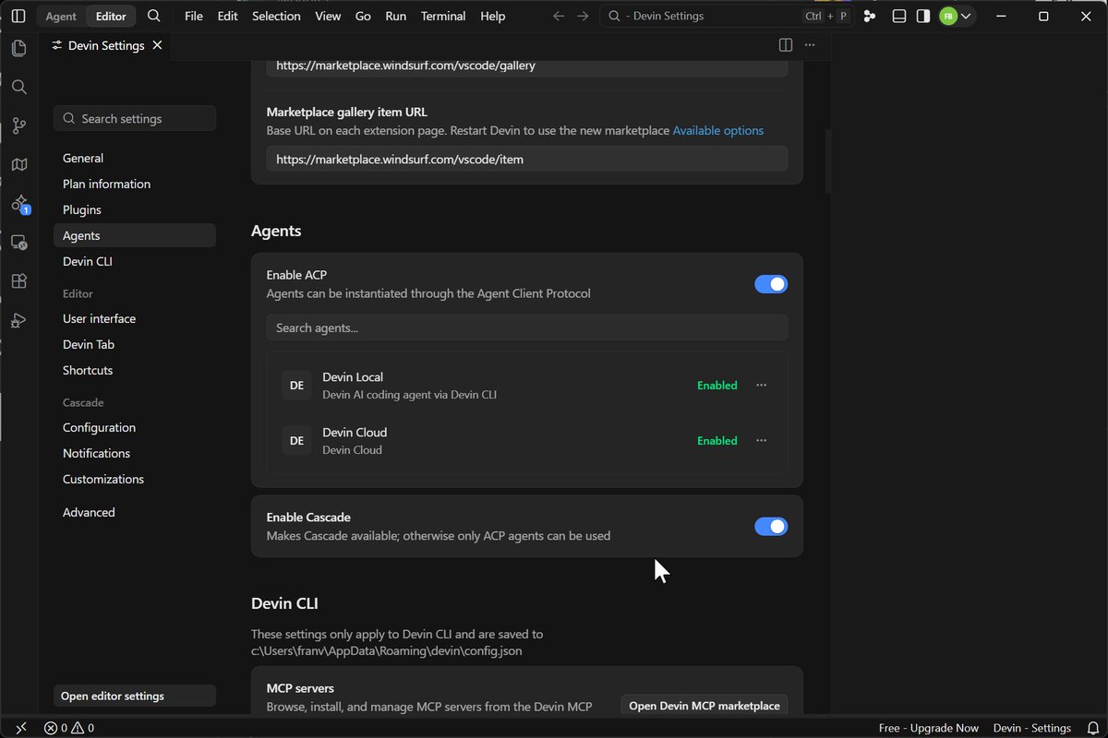The image size is (1108, 738).
Task: Go to User interface settings
Action: click(x=135, y=318)
